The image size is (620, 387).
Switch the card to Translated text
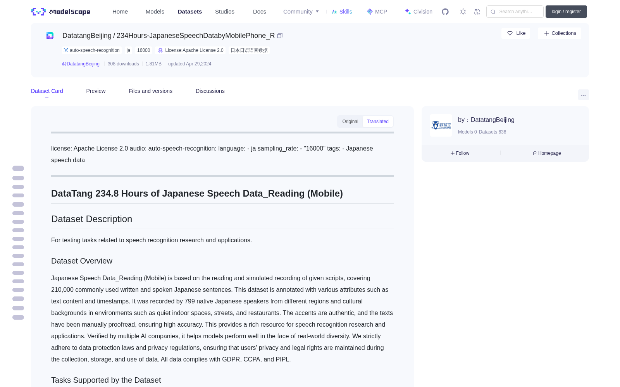[x=378, y=122]
